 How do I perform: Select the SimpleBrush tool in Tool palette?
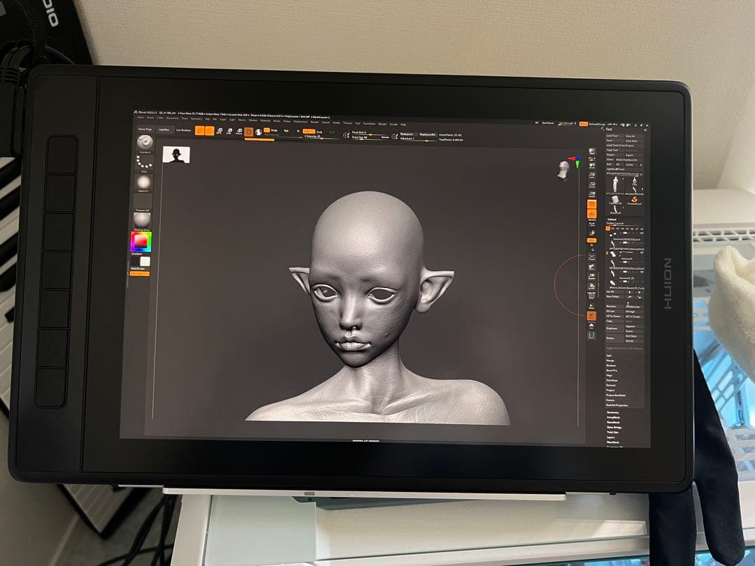(634, 198)
